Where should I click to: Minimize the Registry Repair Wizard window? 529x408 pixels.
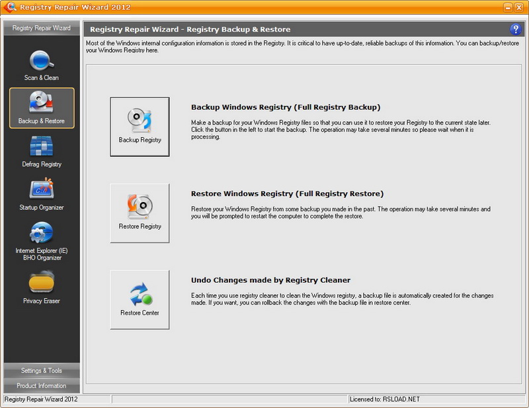coord(508,7)
